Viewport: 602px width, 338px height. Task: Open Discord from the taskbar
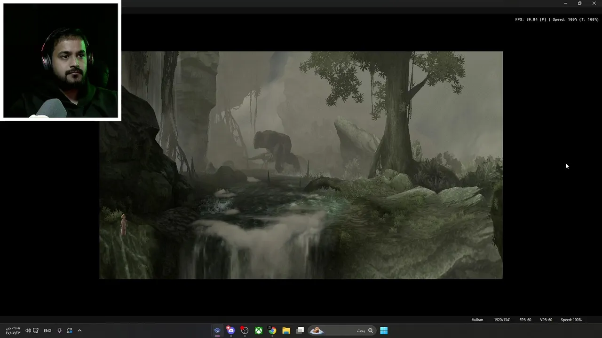[x=230, y=330]
